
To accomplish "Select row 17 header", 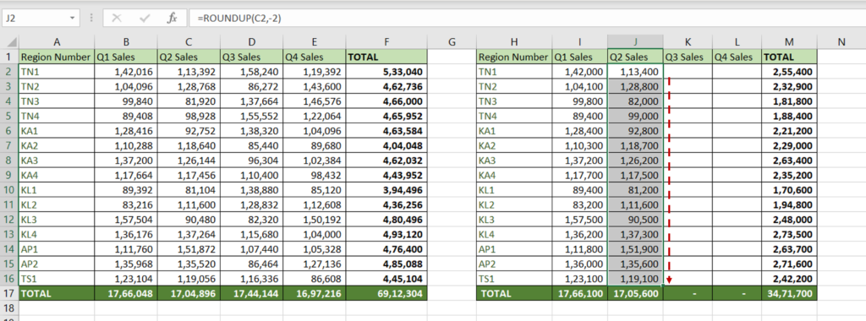I will [9, 294].
